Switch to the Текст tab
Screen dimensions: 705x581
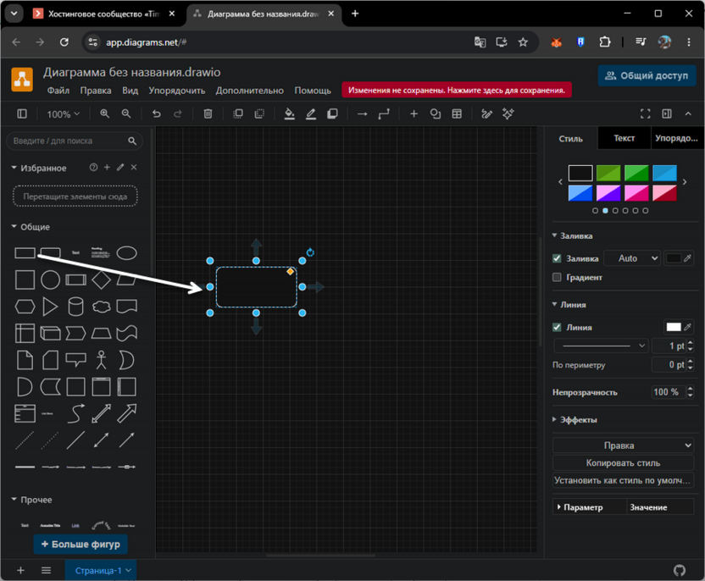(624, 138)
